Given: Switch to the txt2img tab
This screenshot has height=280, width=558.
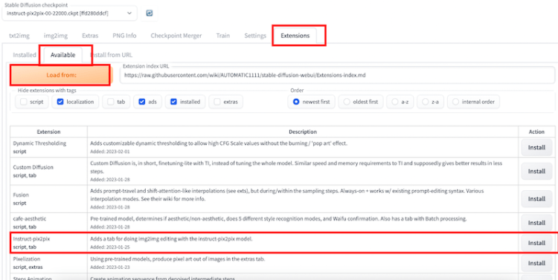Looking at the screenshot, I should [x=19, y=36].
